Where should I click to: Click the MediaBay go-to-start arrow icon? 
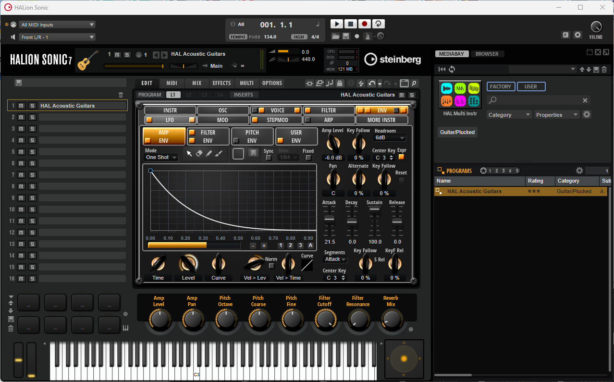pyautogui.click(x=442, y=69)
